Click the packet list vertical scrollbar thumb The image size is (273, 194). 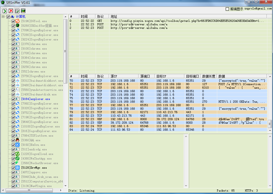point(270,124)
